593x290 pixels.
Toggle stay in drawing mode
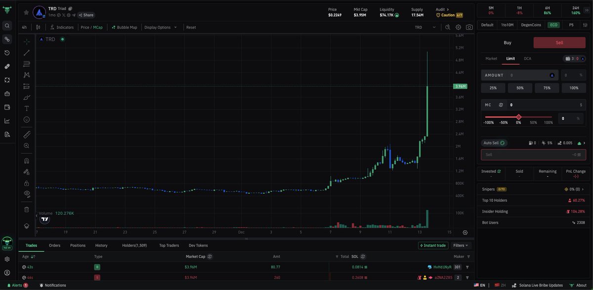tap(27, 172)
